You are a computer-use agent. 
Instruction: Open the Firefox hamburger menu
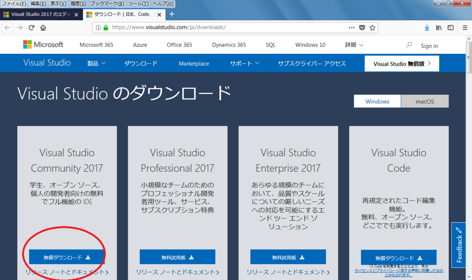click(x=465, y=28)
